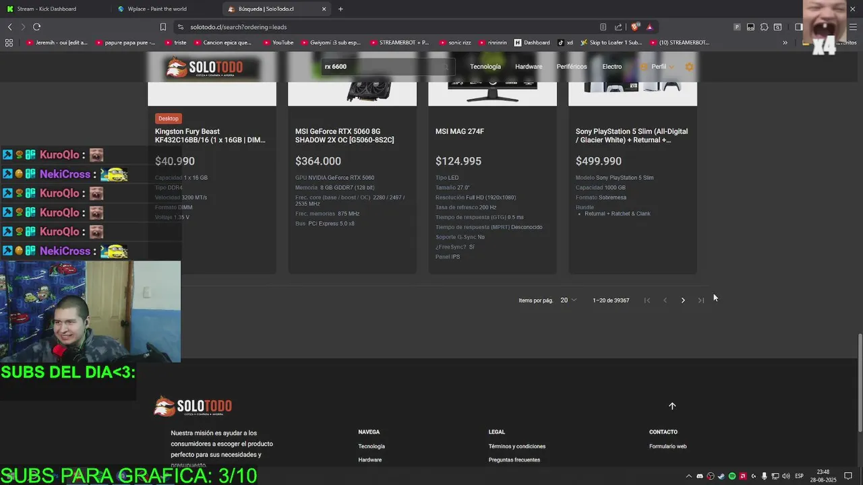Open Preguntas frecuentes link
The height and width of the screenshot is (485, 863).
[514, 460]
